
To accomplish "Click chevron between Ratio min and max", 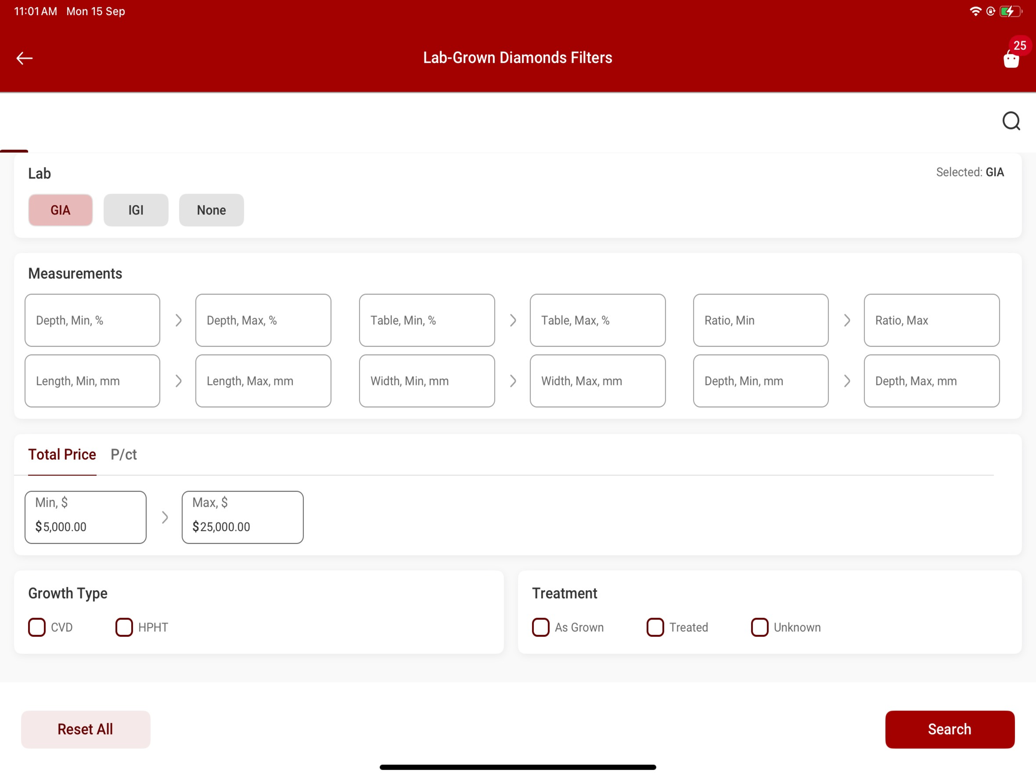I will pyautogui.click(x=847, y=320).
